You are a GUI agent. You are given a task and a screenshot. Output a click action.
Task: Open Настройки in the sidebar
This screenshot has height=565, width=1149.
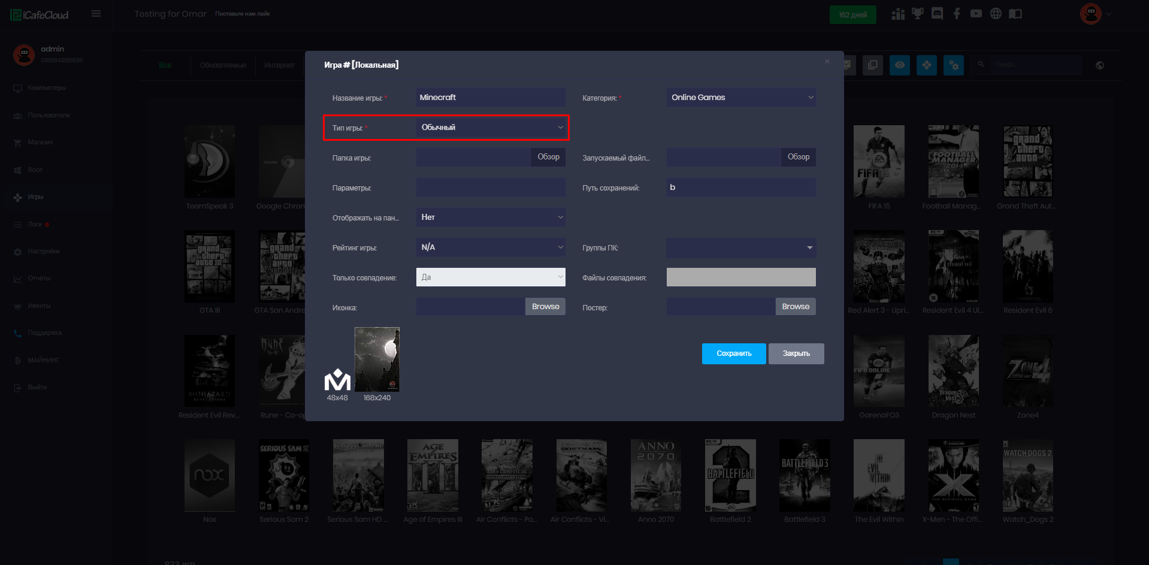[x=43, y=252]
